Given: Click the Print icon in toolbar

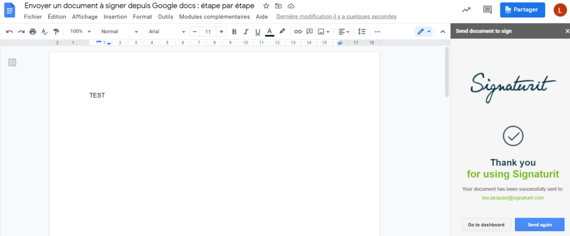Looking at the screenshot, I should point(33,32).
